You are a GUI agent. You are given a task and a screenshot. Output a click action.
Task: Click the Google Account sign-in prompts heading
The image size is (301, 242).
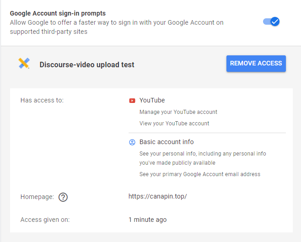point(58,13)
